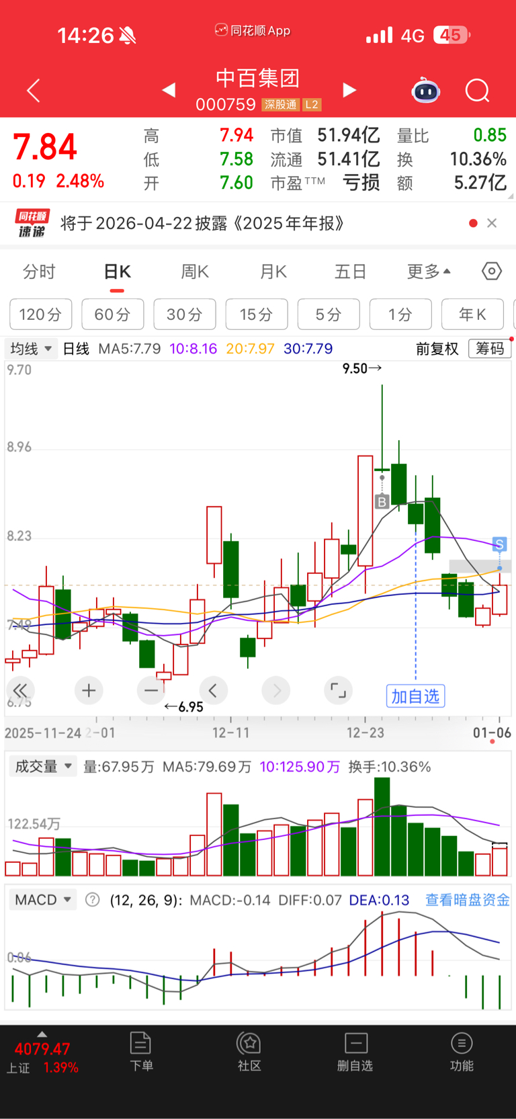
Task: Expand the 上证 index ticker at bottom-left
Action: click(x=42, y=1054)
